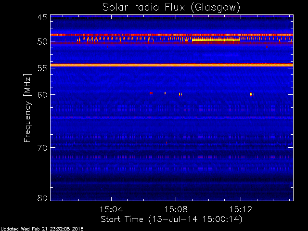Viewport: 308px width, 231px height.
Task: Click the '15:04' time tick label
Action: coord(111,209)
